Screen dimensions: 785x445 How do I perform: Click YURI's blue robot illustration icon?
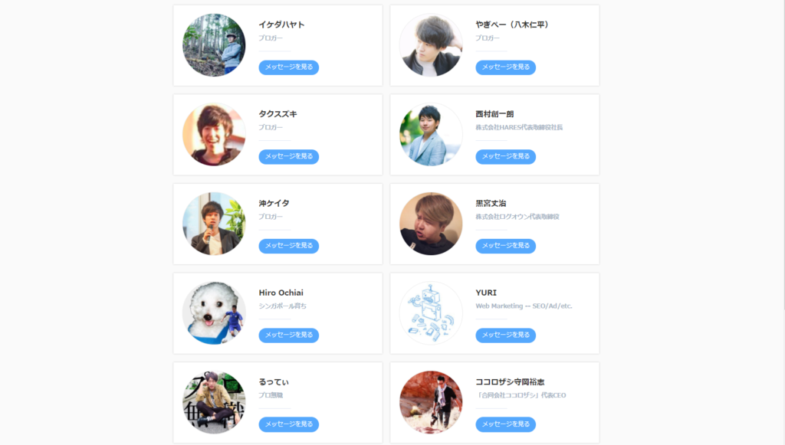431,313
